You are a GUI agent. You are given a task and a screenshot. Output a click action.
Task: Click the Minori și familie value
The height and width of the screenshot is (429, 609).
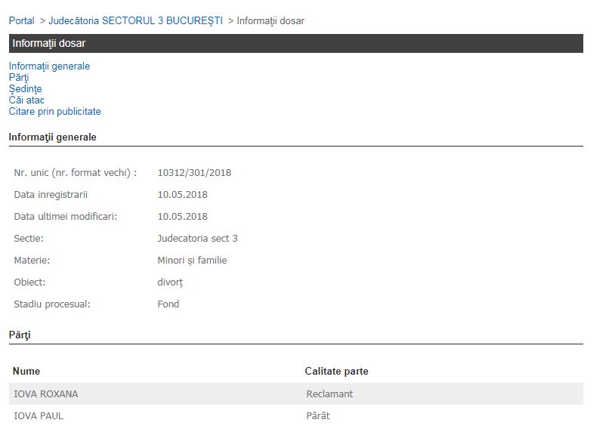click(x=192, y=261)
